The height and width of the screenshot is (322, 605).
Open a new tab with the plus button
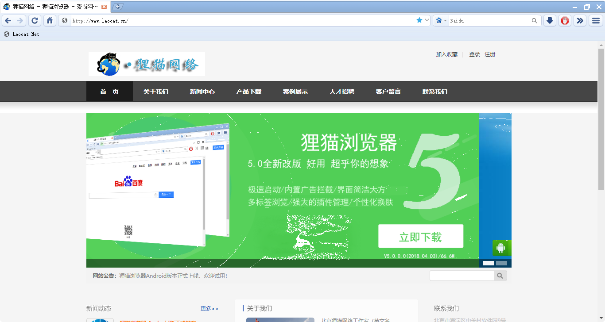tap(118, 7)
